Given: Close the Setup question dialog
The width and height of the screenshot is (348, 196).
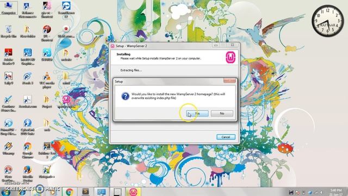Looking at the screenshot, I should pos(229,81).
